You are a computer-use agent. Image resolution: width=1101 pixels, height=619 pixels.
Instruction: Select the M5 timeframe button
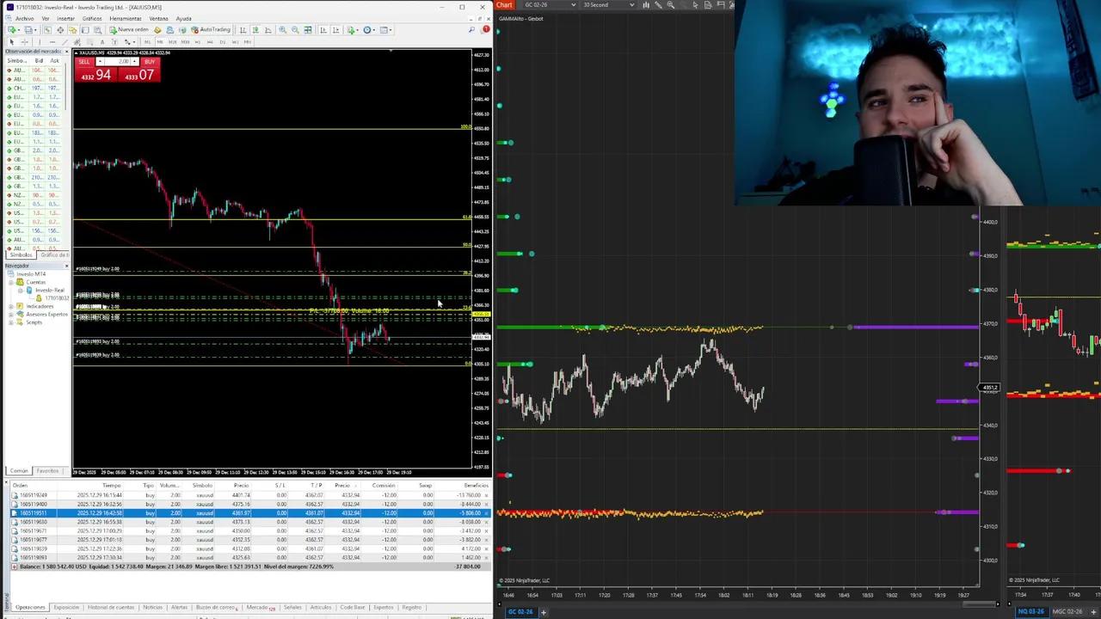pos(160,42)
